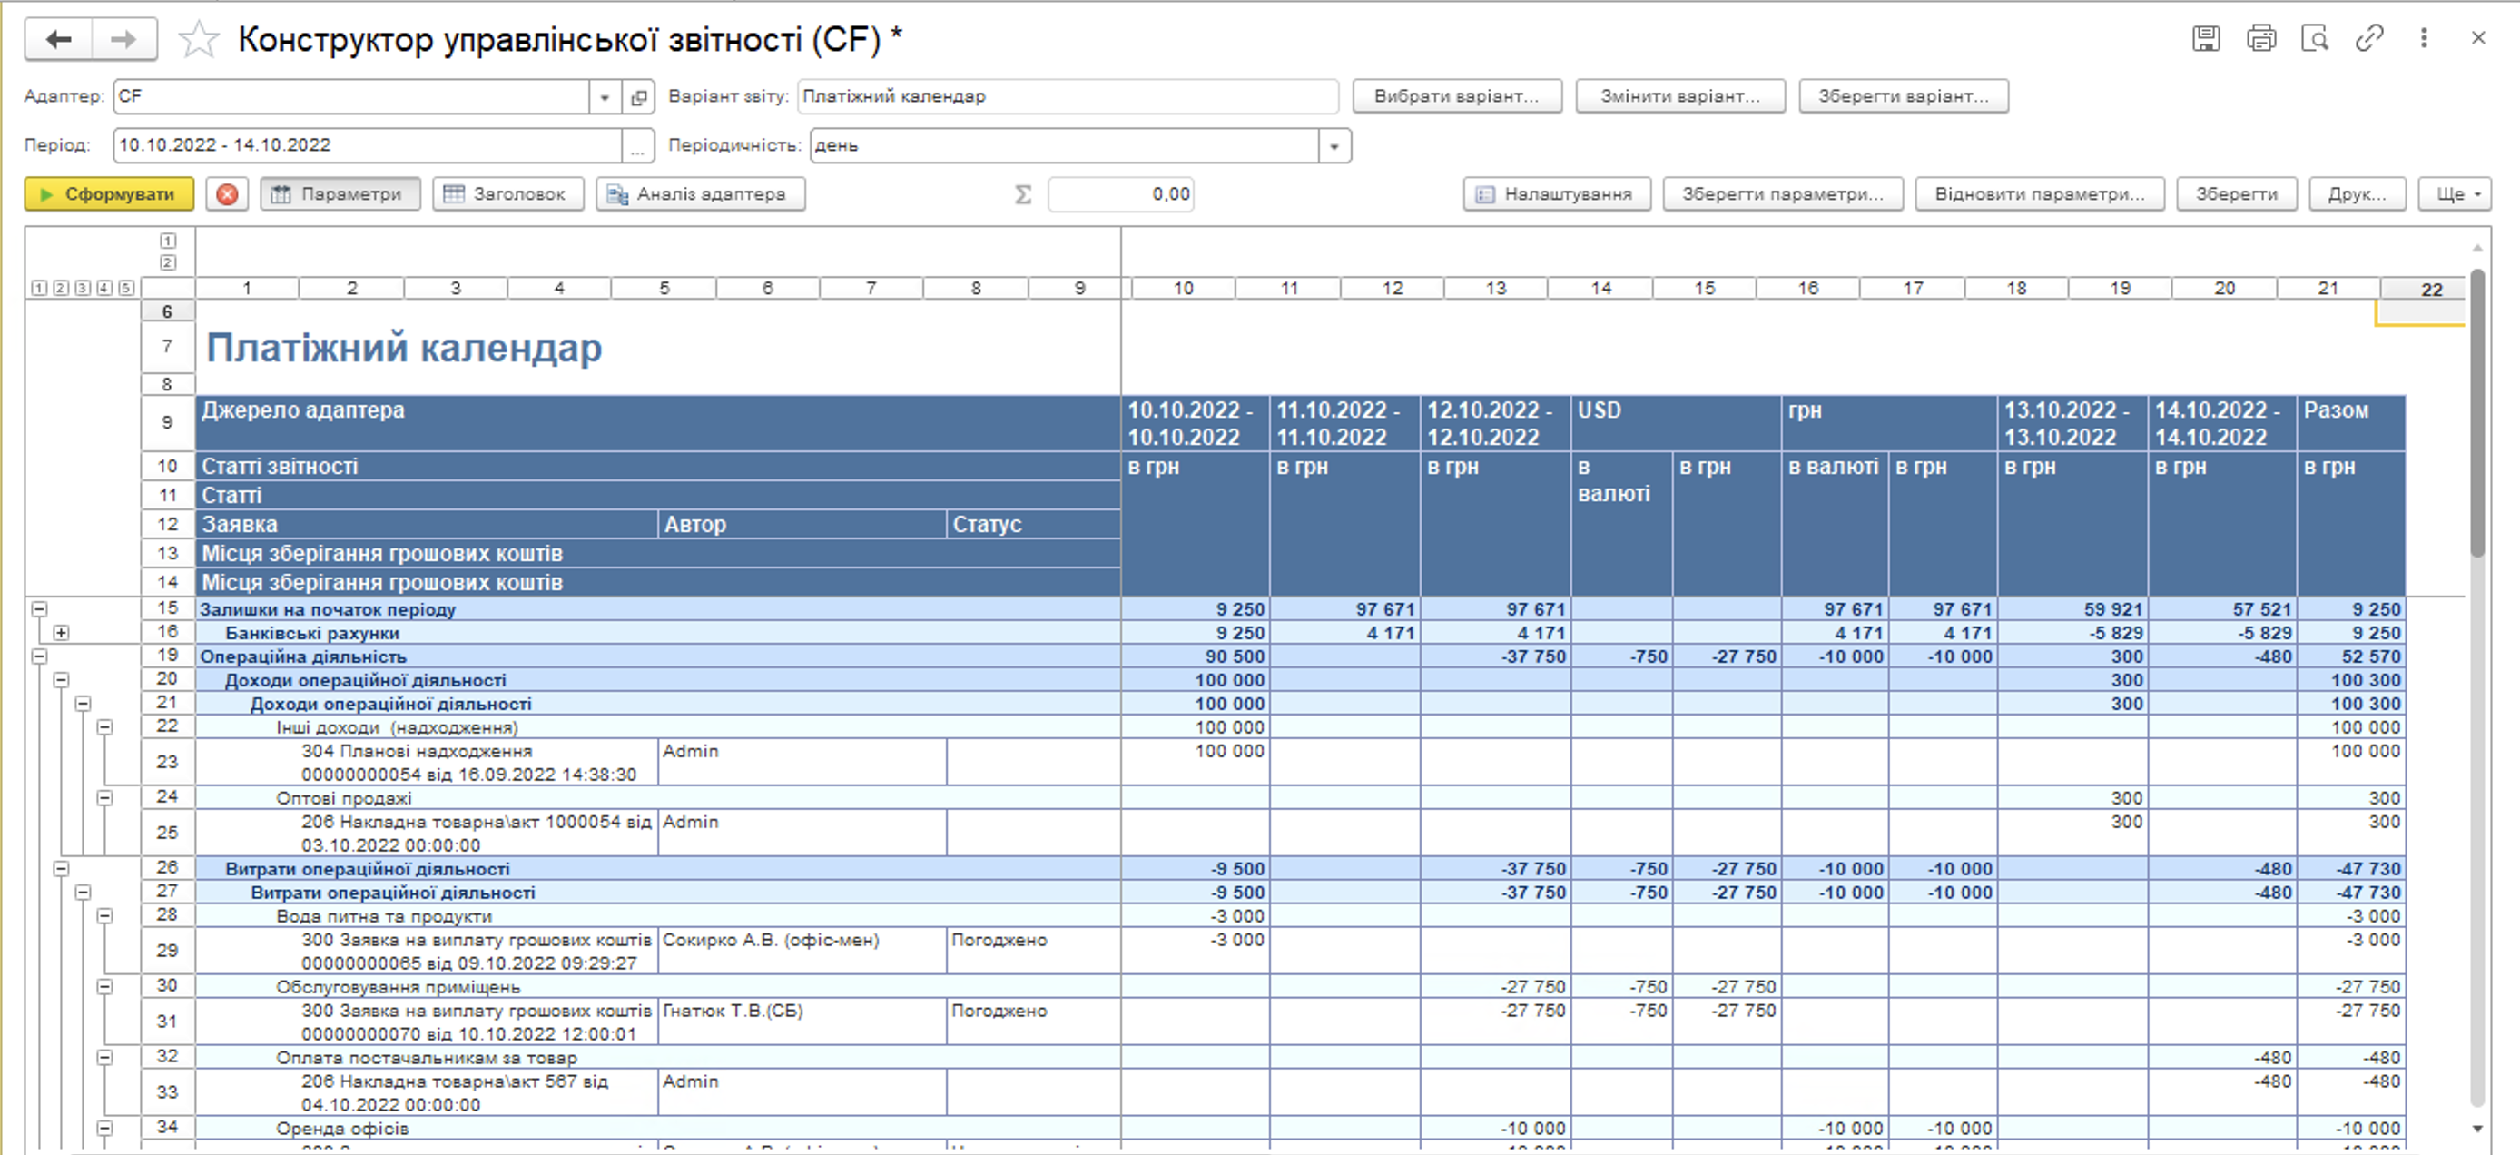Open the three-dot more options menu
2520x1155 pixels.
(x=2424, y=38)
